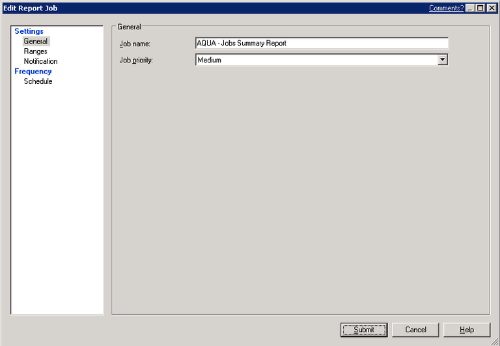The image size is (500, 346).
Task: Cancel editing the report job
Action: coord(415,330)
